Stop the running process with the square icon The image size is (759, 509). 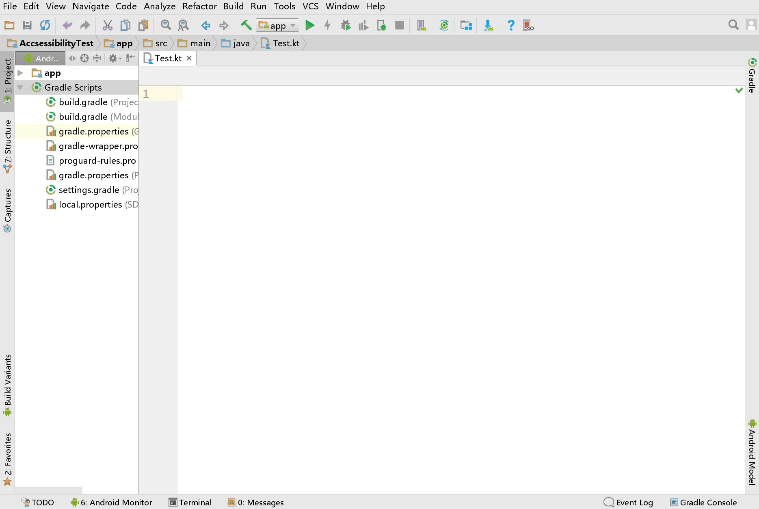[x=400, y=26]
